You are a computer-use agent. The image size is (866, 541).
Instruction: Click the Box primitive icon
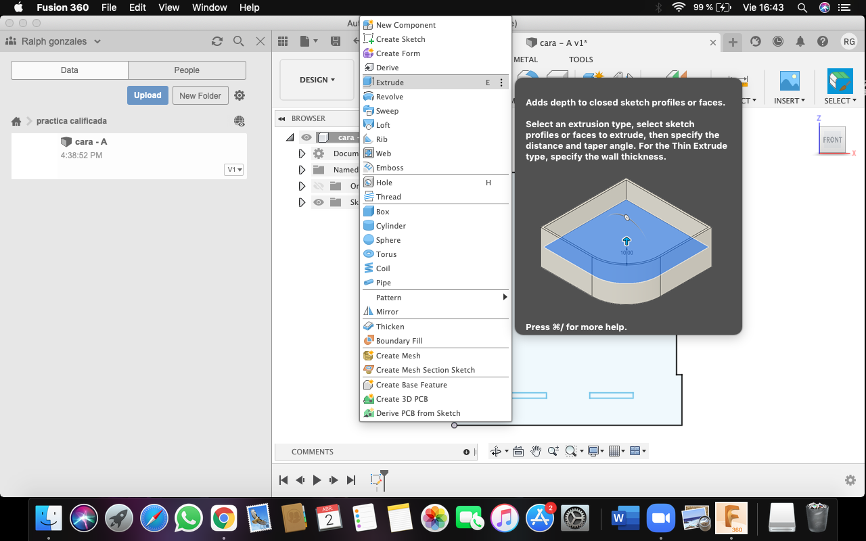point(369,212)
